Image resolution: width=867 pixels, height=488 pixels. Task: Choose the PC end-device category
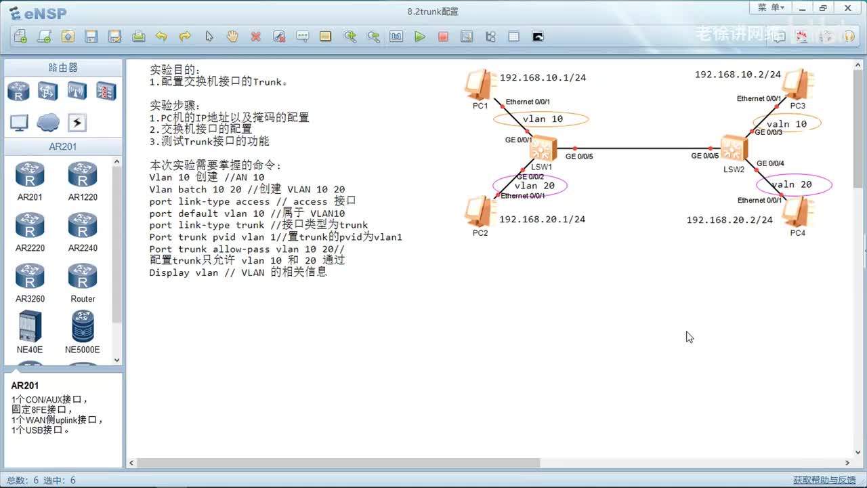[19, 123]
